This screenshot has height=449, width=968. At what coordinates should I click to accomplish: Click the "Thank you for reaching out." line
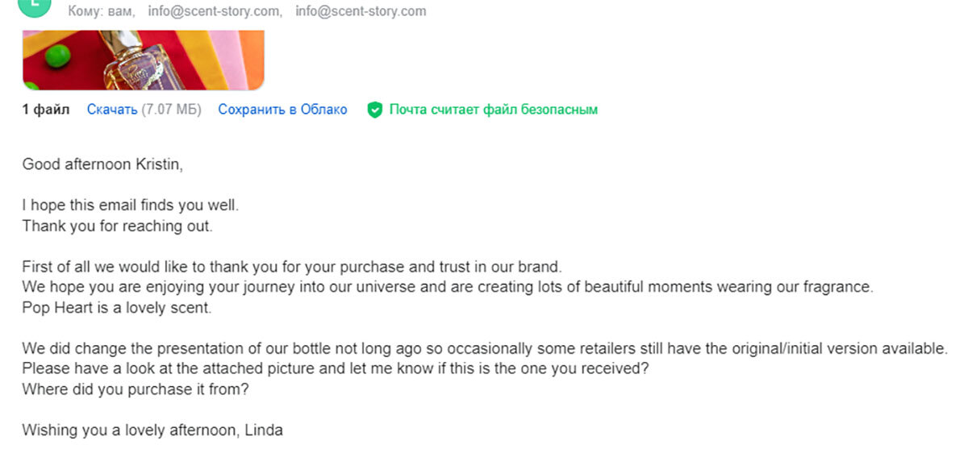click(x=117, y=226)
